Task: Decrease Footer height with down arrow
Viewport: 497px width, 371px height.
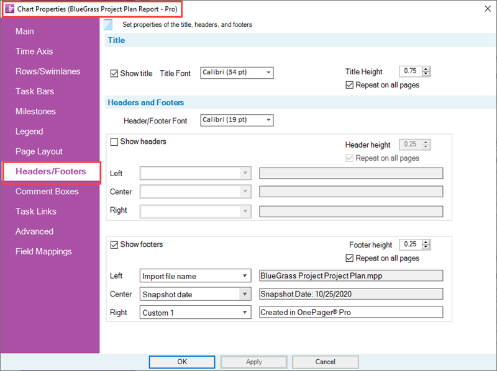Action: [x=426, y=247]
